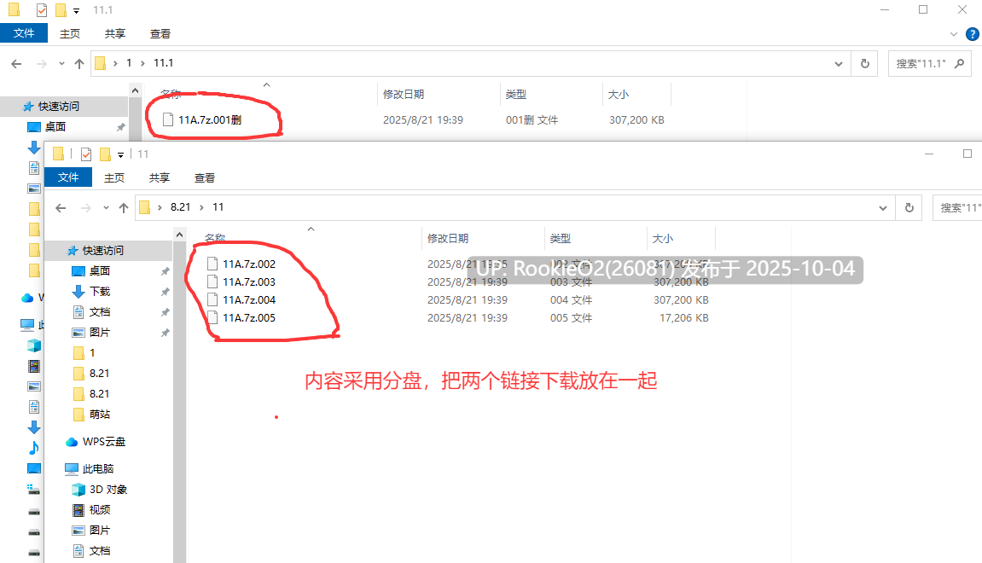Open 文档 under quick access in 11 window
Screen dimensions: 982x563
click(100, 312)
